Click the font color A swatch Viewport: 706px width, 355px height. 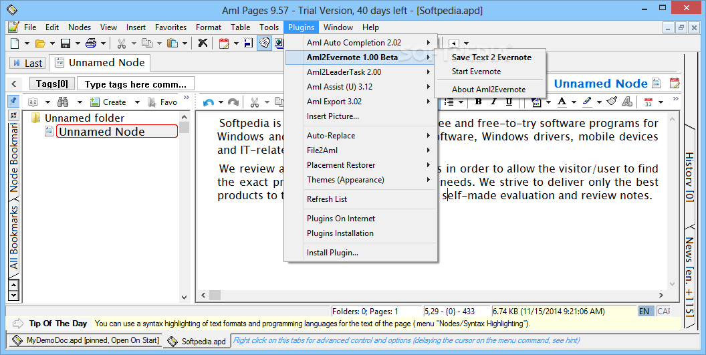[562, 102]
